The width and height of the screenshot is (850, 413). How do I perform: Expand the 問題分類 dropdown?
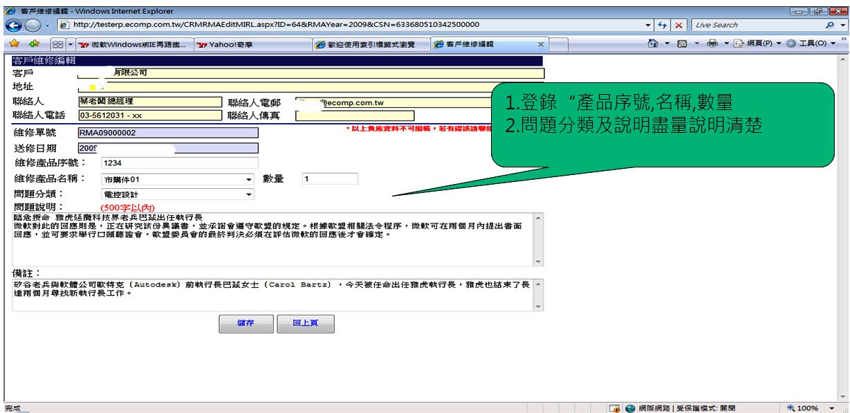click(249, 195)
